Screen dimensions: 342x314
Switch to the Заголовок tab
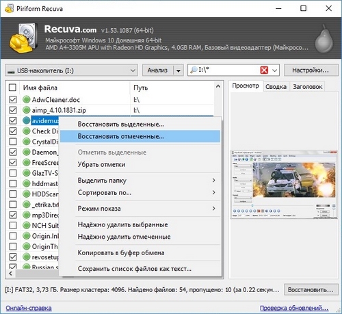(x=307, y=87)
